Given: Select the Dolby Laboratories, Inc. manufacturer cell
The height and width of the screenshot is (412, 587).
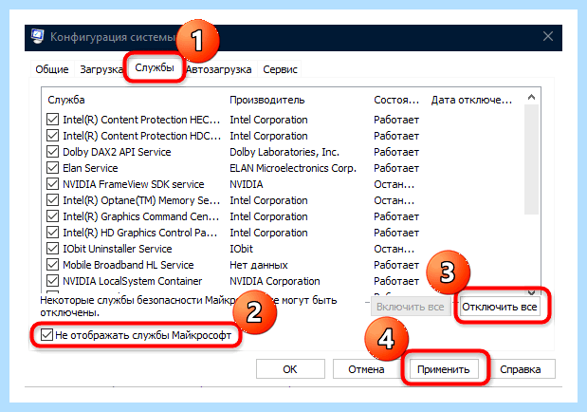Looking at the screenshot, I should point(284,152).
